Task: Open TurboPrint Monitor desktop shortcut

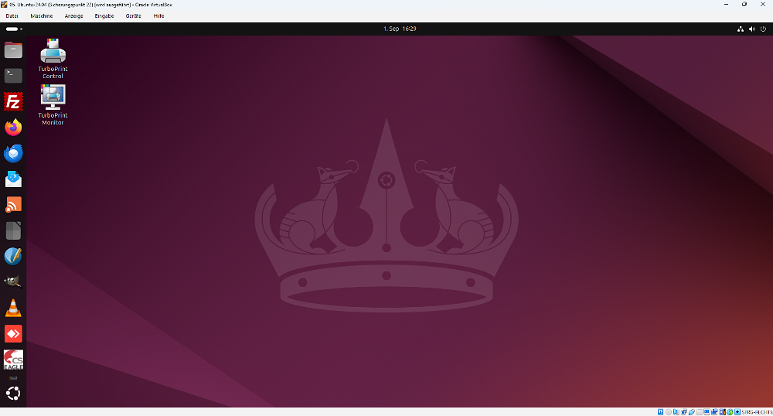Action: pos(53,104)
